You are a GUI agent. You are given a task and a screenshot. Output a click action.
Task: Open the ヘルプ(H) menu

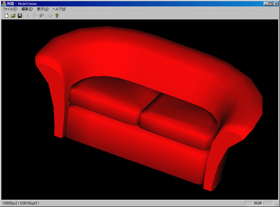click(x=59, y=9)
